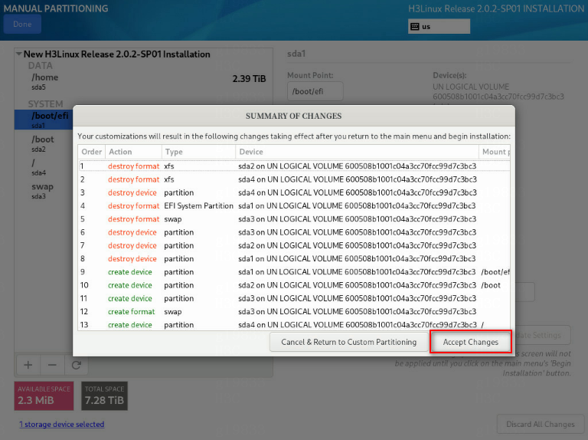The height and width of the screenshot is (440, 588).
Task: Select the /boot sda2 partition
Action: [44, 143]
